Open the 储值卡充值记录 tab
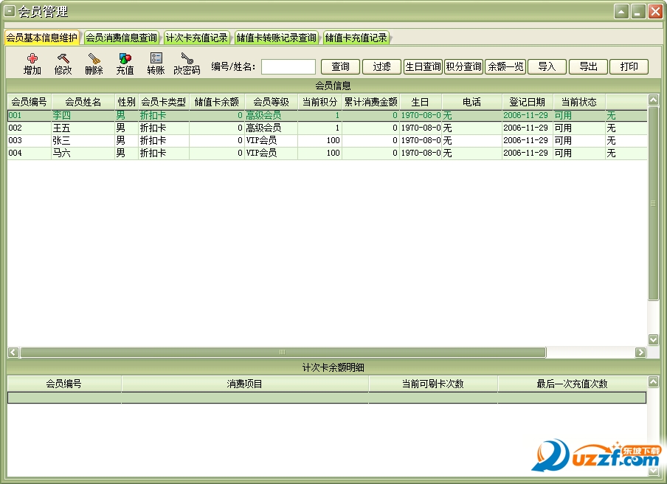The width and height of the screenshot is (667, 484). click(356, 38)
